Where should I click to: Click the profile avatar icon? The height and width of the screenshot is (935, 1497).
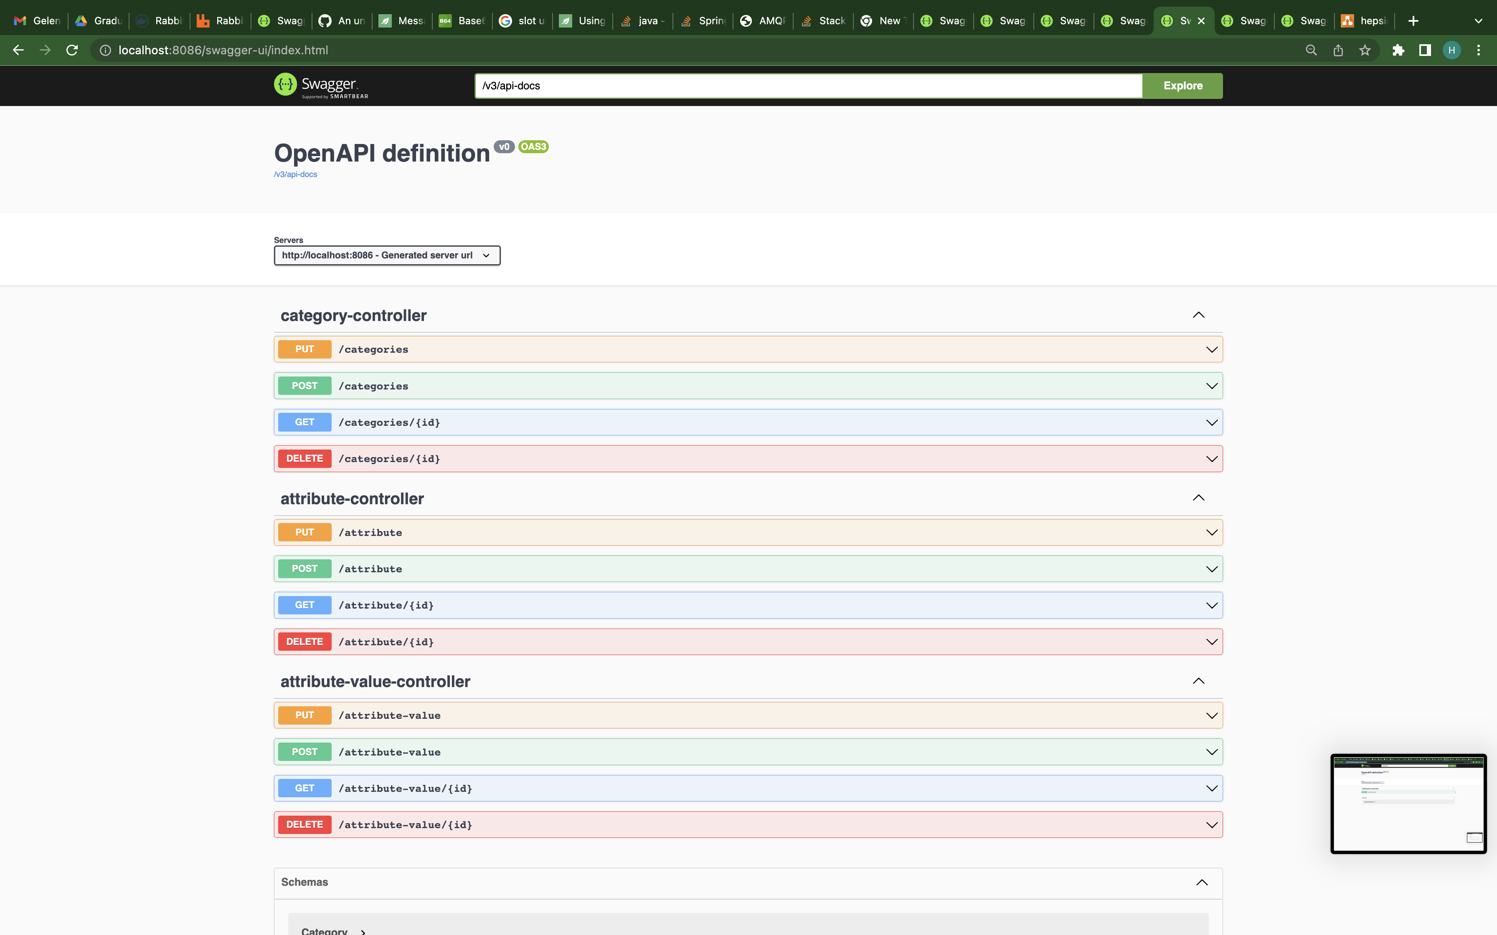click(1452, 50)
